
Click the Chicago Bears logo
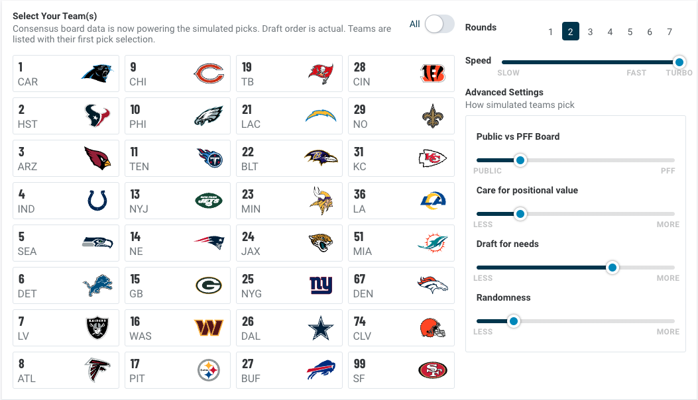pyautogui.click(x=210, y=74)
